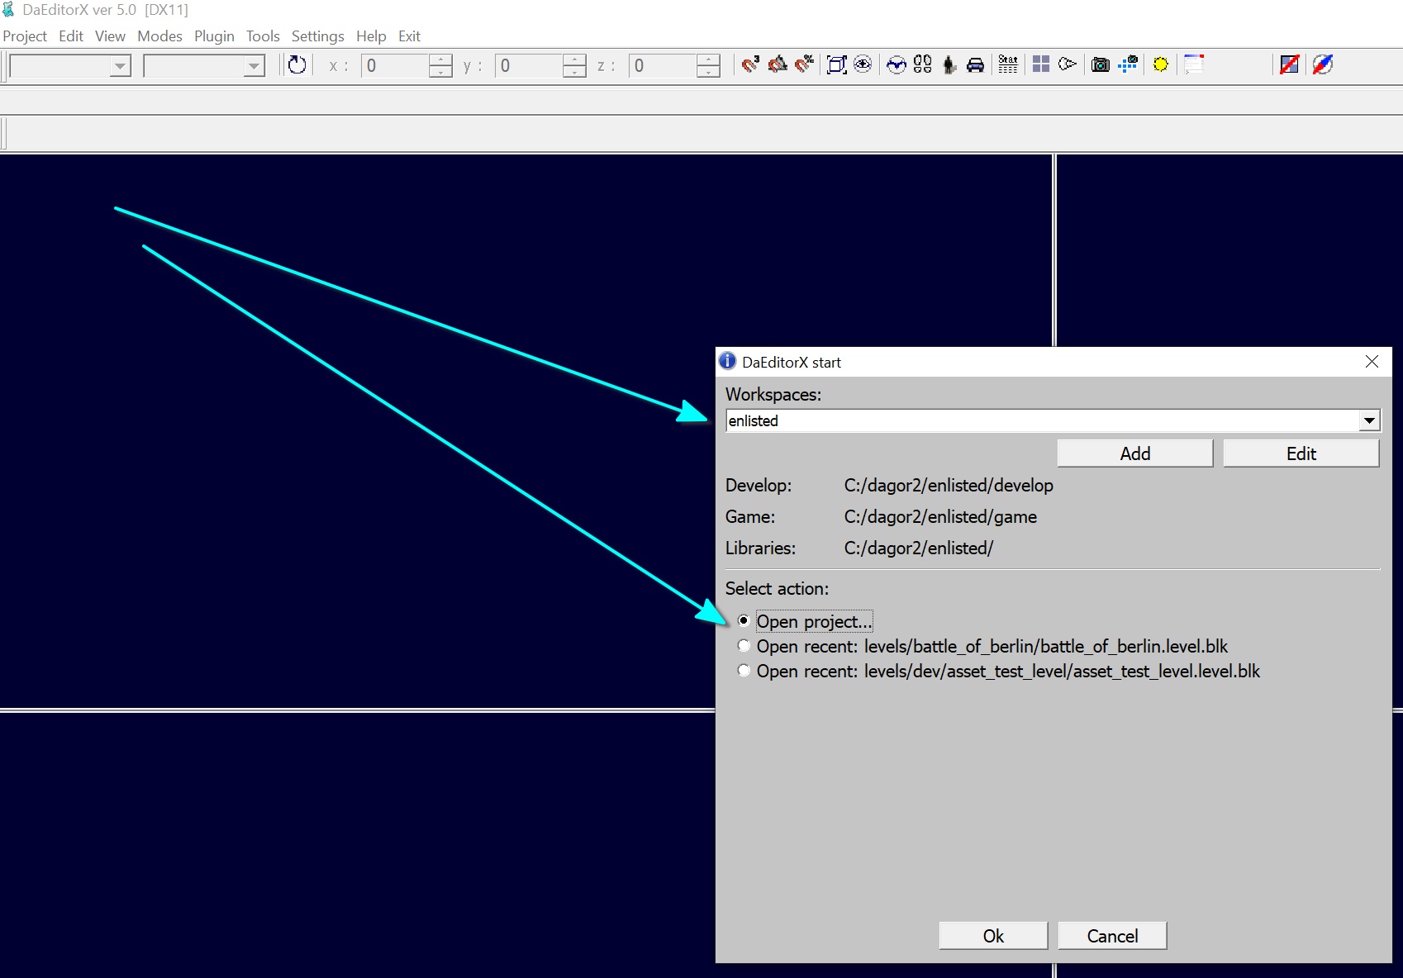The height and width of the screenshot is (978, 1403).
Task: Click the rotate/refresh icon in toolbar
Action: [297, 64]
